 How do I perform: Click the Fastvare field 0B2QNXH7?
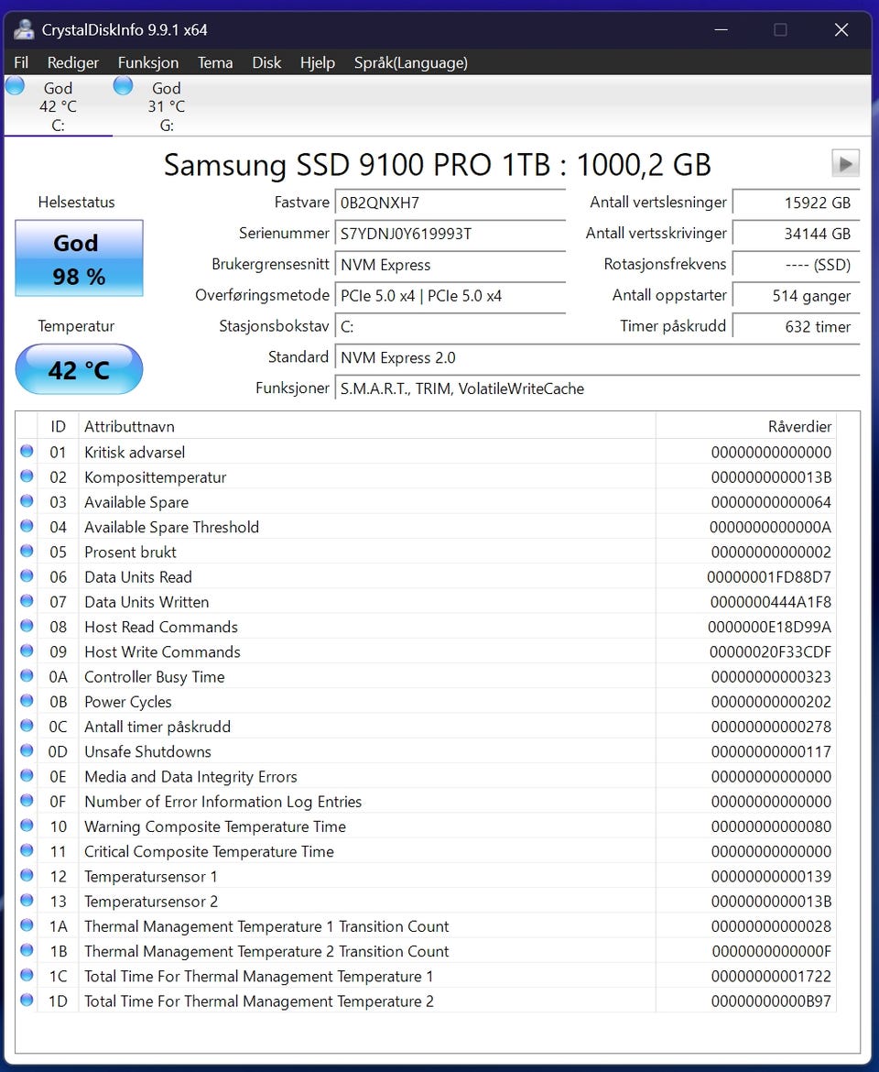point(450,202)
